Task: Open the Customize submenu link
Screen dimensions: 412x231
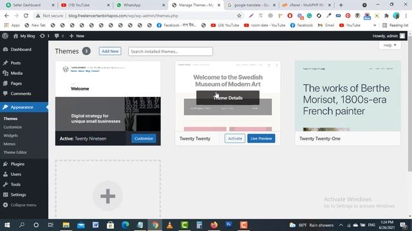Action: pos(13,127)
